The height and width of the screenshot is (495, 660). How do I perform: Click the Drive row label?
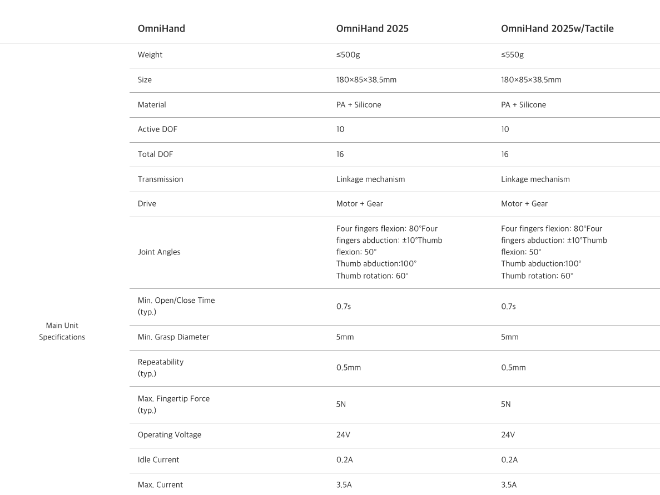(147, 204)
